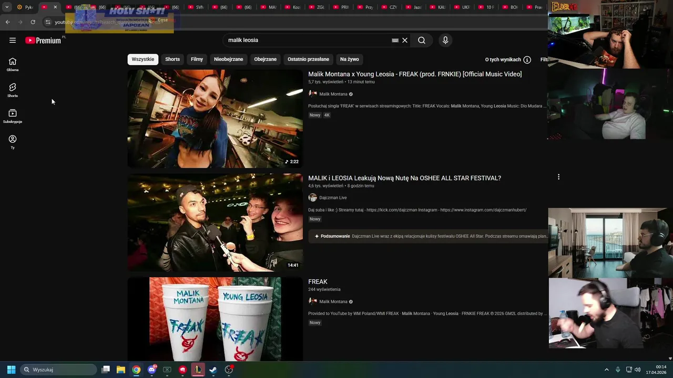The image size is (673, 378).
Task: Click the 244 wyświetlenia view count
Action: [x=324, y=289]
